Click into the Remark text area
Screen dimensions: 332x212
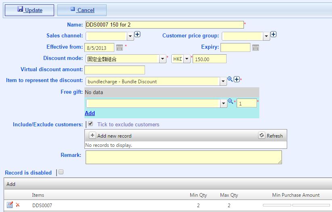184,157
